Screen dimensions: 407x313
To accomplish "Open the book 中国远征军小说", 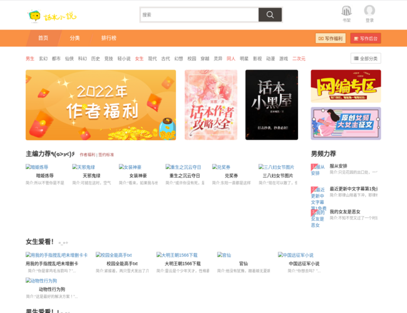I will (304, 264).
